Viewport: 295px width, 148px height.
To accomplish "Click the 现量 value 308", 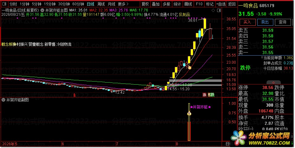I will pos(270,105).
